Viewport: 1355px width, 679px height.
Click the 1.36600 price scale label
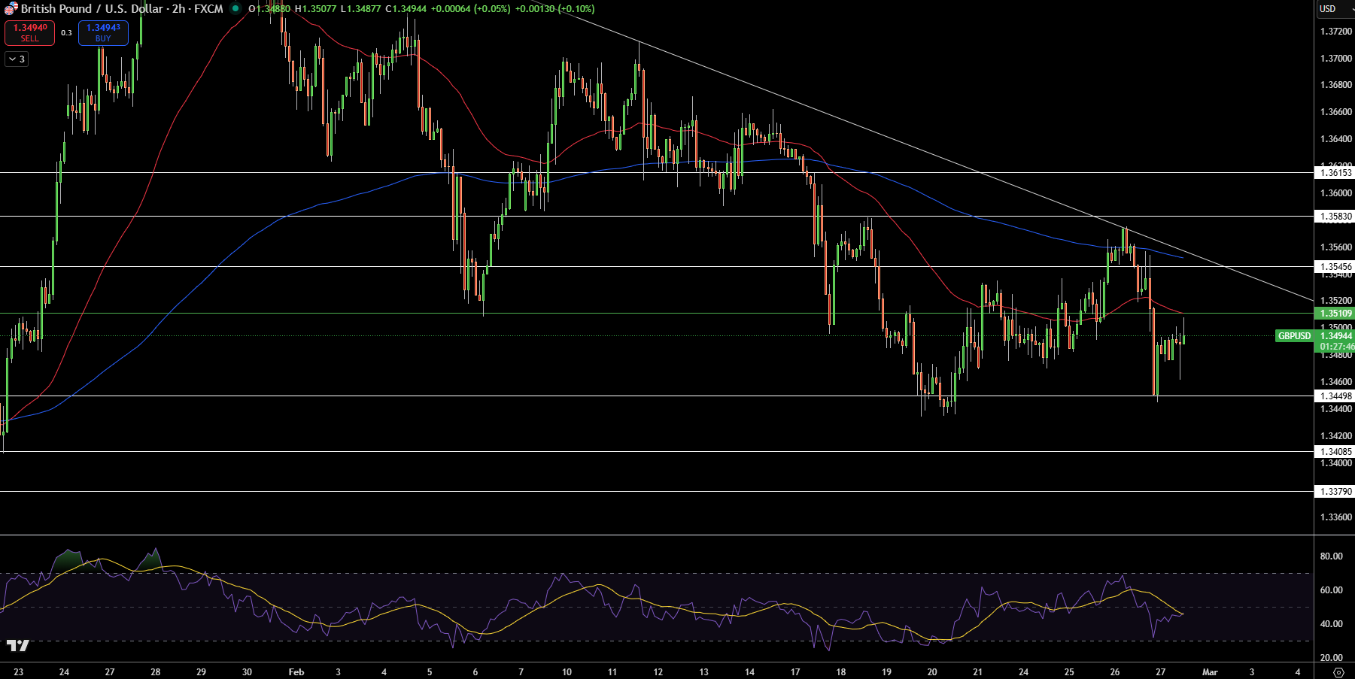point(1336,111)
